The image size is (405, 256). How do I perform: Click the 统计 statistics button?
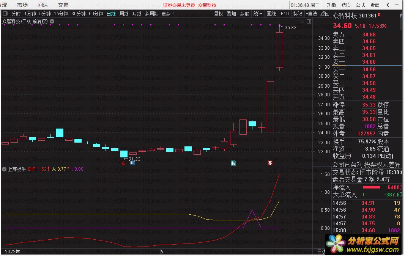click(x=257, y=14)
